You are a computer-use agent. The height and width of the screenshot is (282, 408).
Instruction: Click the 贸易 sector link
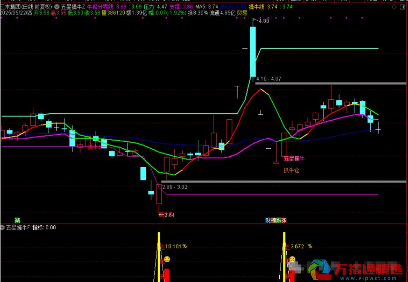(242, 13)
